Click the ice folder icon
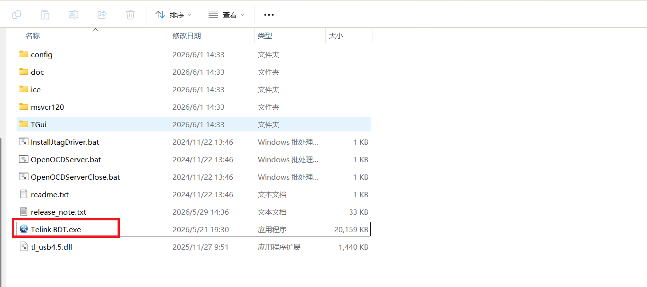 (24, 89)
